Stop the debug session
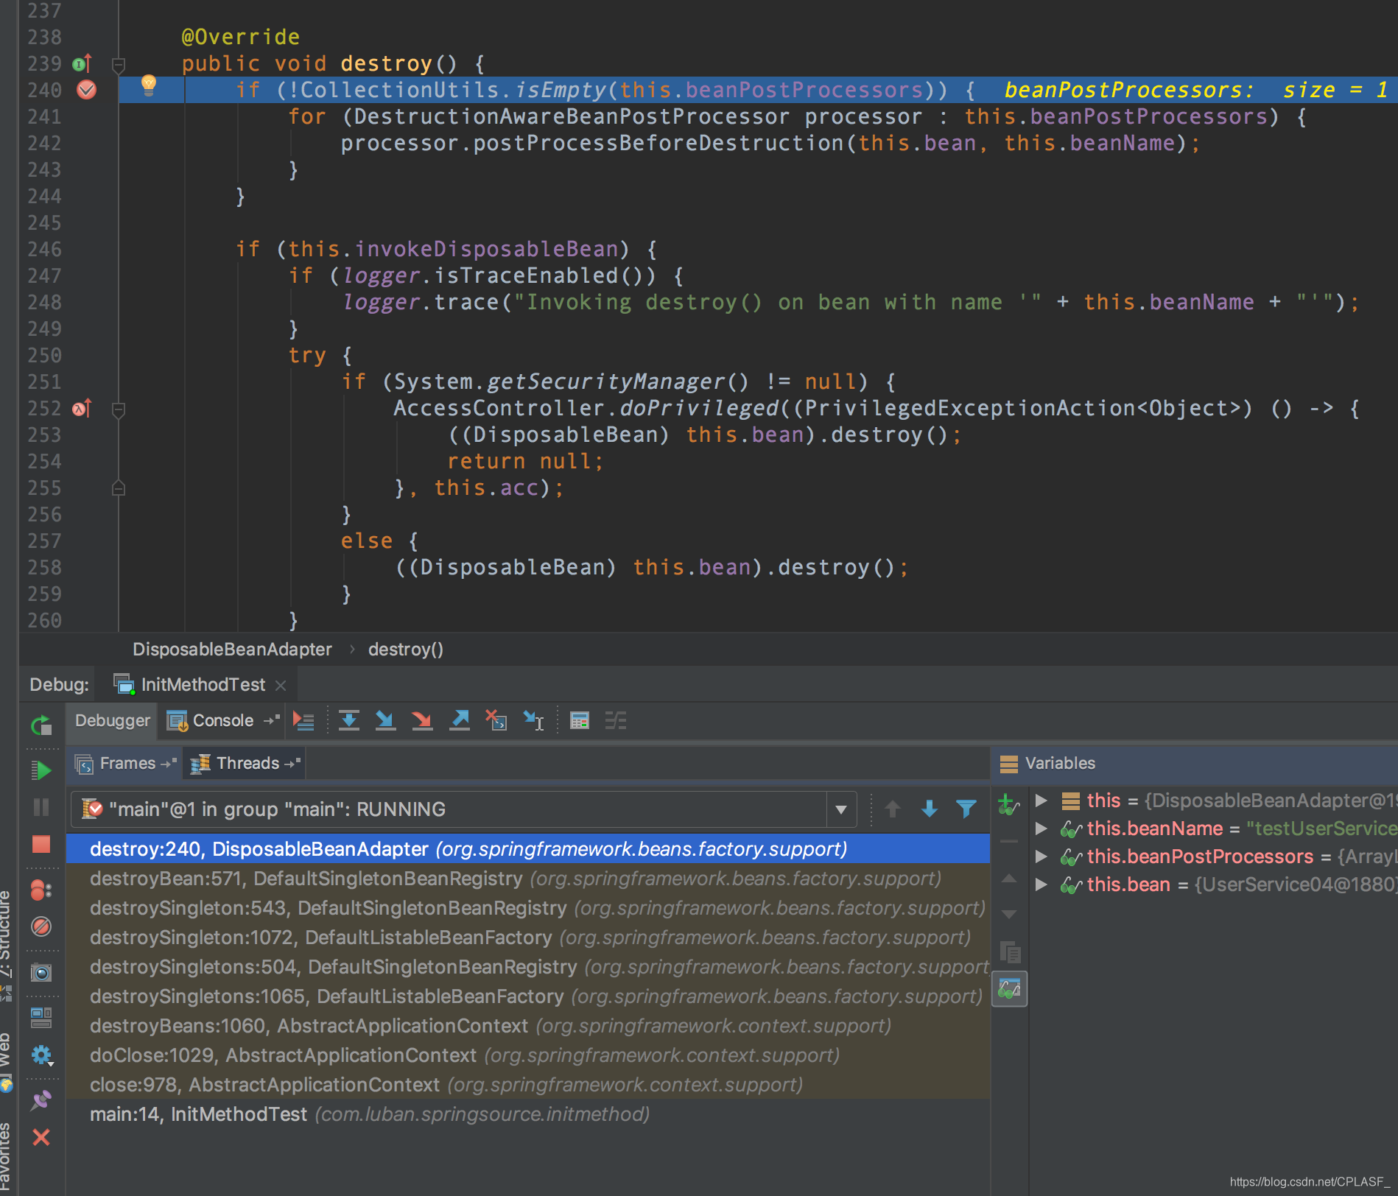1398x1196 pixels. [41, 844]
